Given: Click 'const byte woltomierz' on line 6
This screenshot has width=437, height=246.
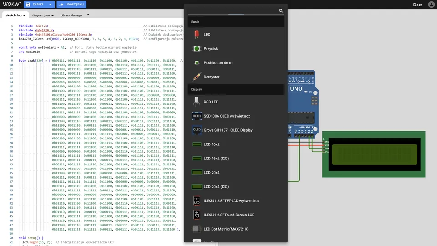Looking at the screenshot, I should (x=37, y=47).
